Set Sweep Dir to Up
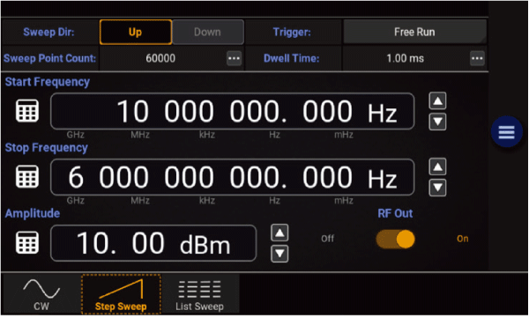 (136, 32)
